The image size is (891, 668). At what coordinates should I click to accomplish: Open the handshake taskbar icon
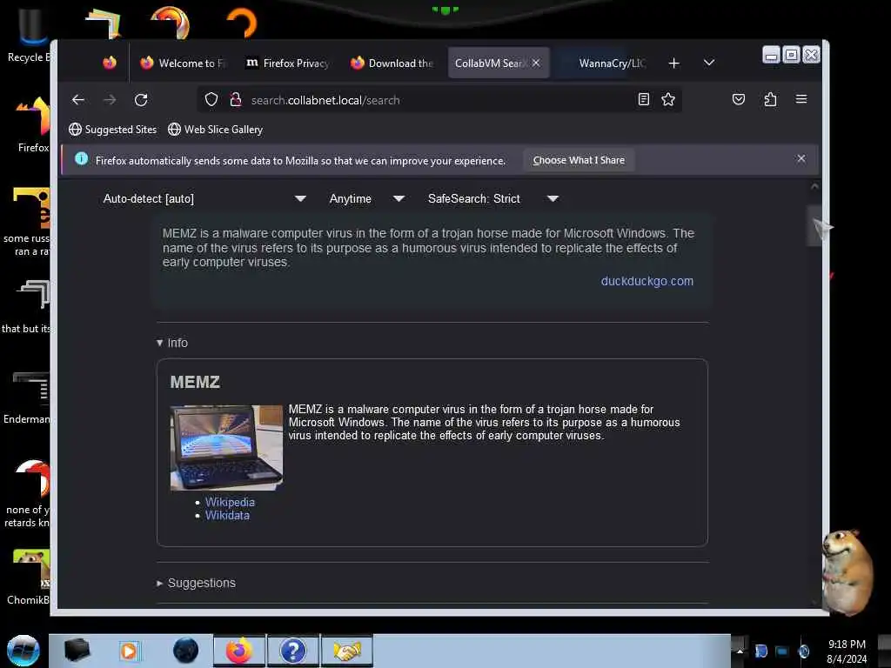coord(346,651)
